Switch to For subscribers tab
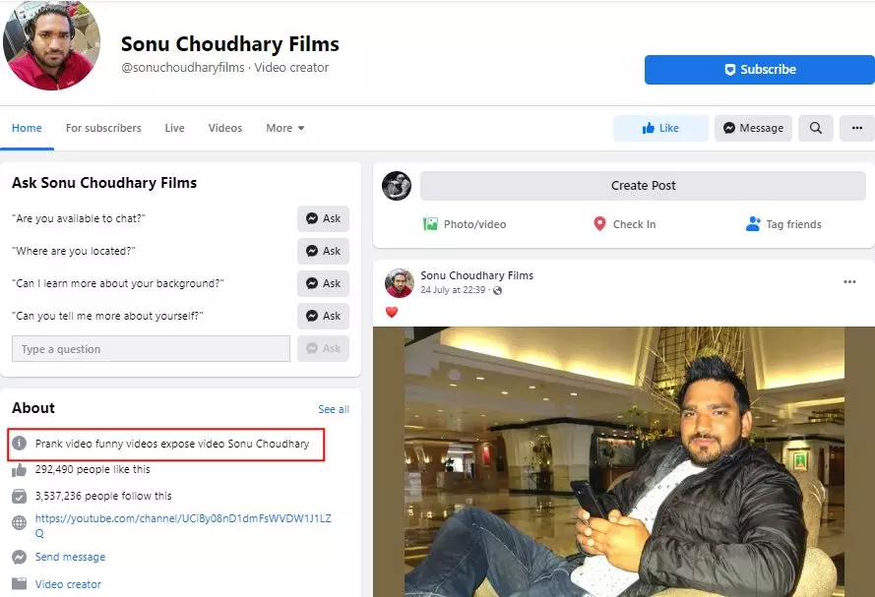Image resolution: width=875 pixels, height=597 pixels. [x=103, y=128]
